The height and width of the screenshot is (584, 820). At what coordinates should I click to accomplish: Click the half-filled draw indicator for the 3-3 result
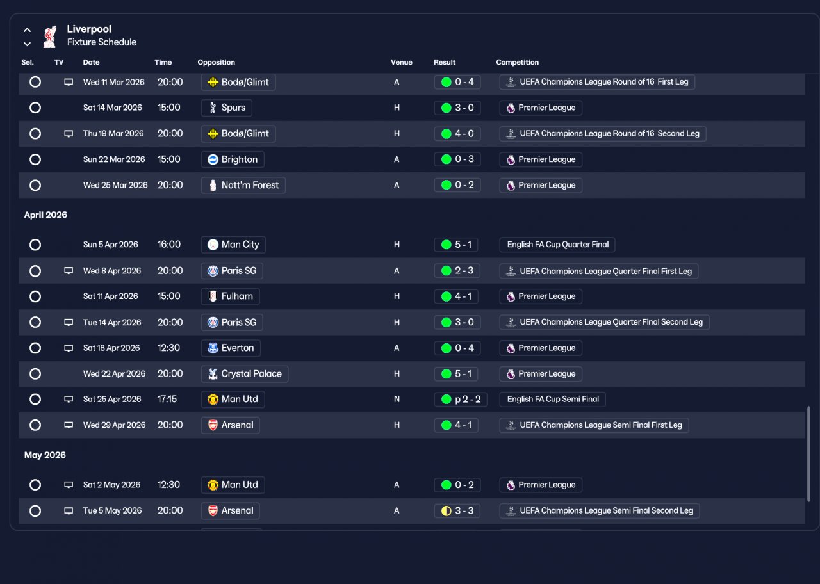tap(447, 511)
